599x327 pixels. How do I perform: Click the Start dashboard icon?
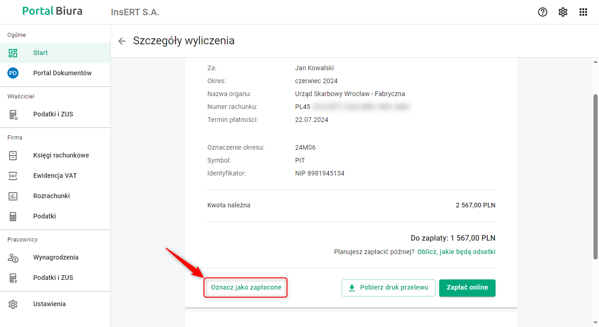pyautogui.click(x=13, y=53)
